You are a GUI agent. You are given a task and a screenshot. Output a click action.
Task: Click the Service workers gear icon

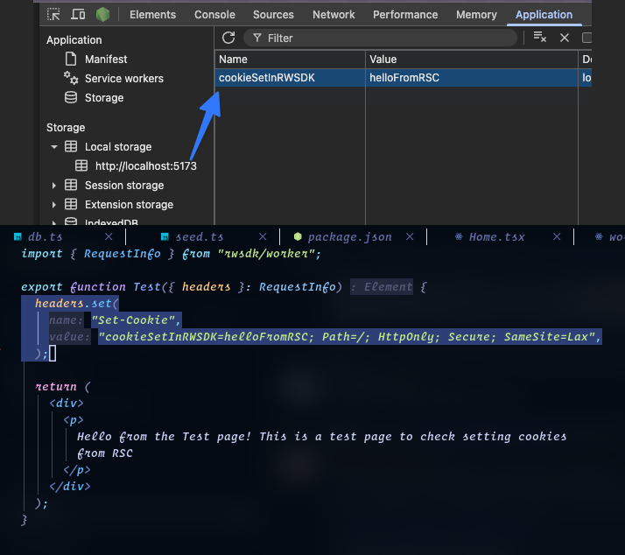click(71, 78)
